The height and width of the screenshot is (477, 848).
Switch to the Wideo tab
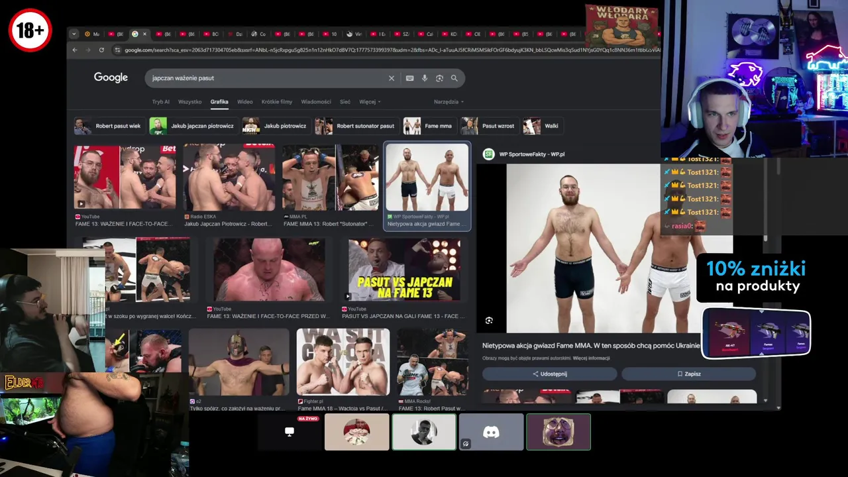click(245, 102)
